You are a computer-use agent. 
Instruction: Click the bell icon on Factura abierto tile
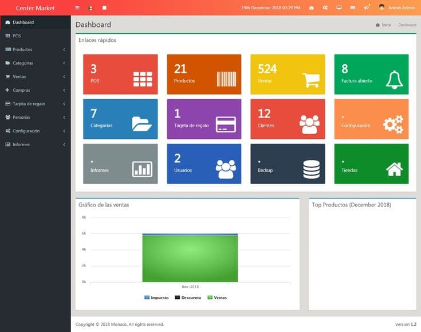395,80
